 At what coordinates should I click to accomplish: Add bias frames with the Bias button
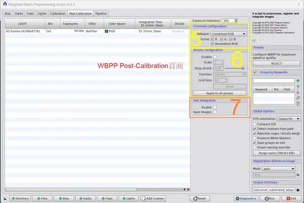pos(64,198)
